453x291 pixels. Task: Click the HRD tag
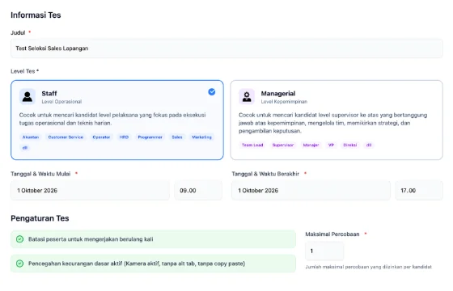pos(124,137)
